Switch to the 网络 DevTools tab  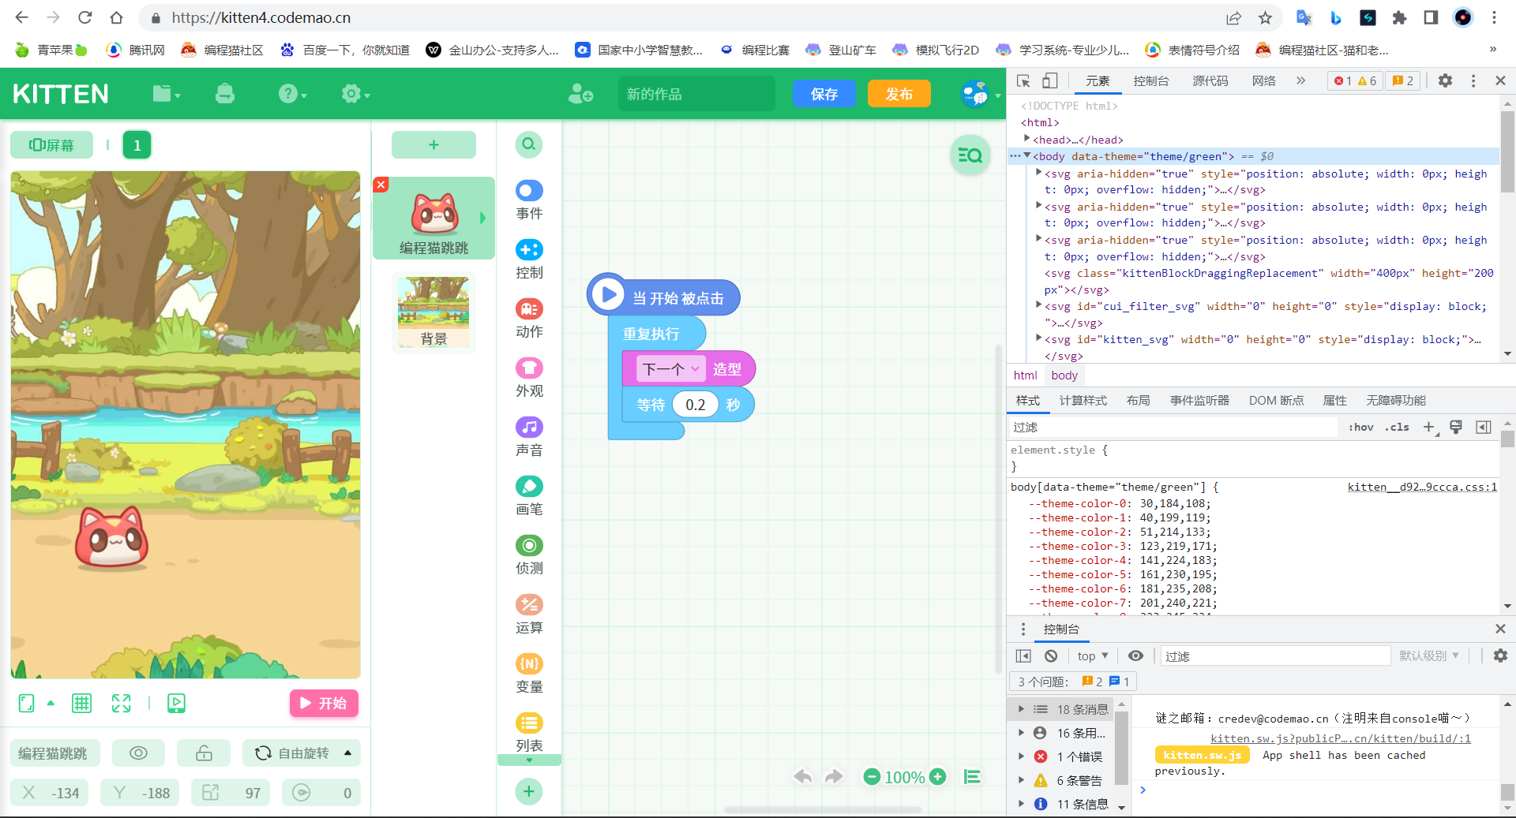1263,80
